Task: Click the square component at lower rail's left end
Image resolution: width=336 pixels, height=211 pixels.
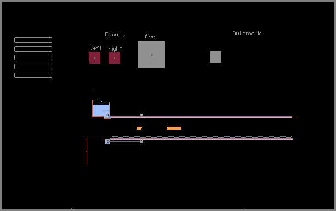Action: coord(108,142)
